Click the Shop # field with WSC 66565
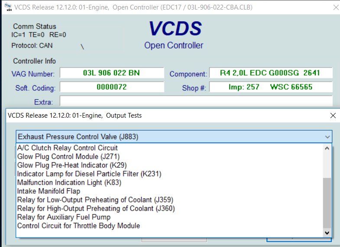 click(271, 87)
